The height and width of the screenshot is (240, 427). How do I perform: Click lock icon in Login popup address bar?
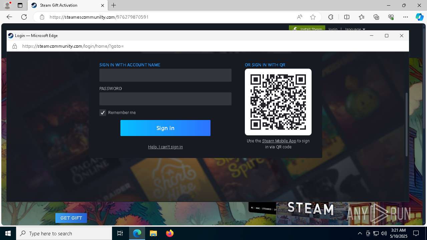pos(15,46)
